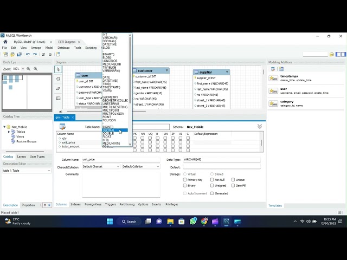The width and height of the screenshot is (347, 260).
Task: Select the pointer tool in diagram toolbar
Action: (58, 69)
